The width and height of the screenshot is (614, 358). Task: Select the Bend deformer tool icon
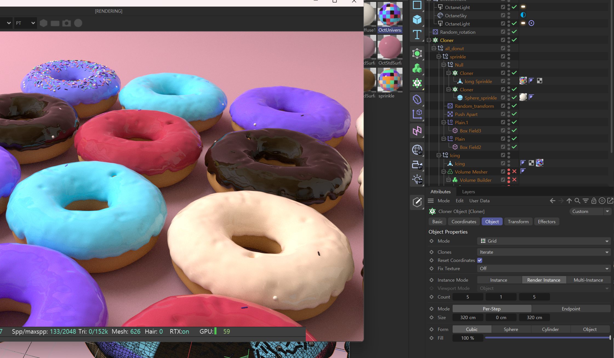pos(417,99)
